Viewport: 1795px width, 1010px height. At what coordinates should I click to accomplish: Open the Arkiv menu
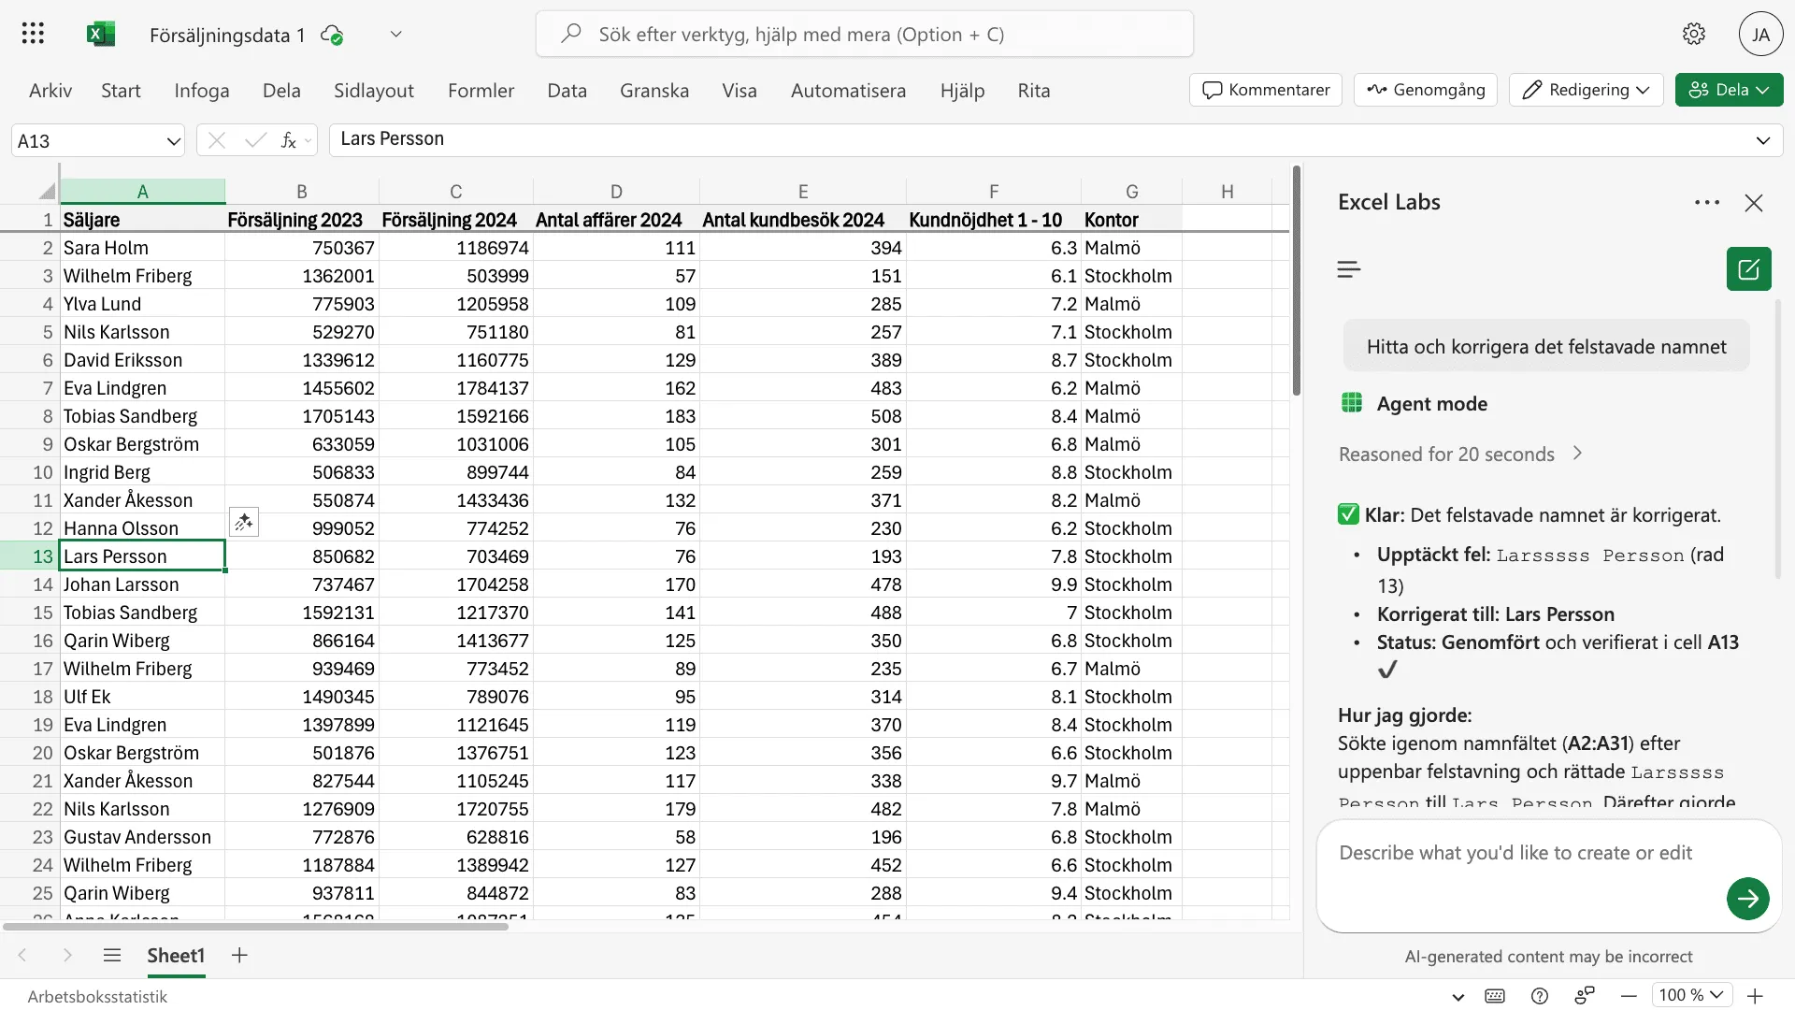click(x=50, y=91)
